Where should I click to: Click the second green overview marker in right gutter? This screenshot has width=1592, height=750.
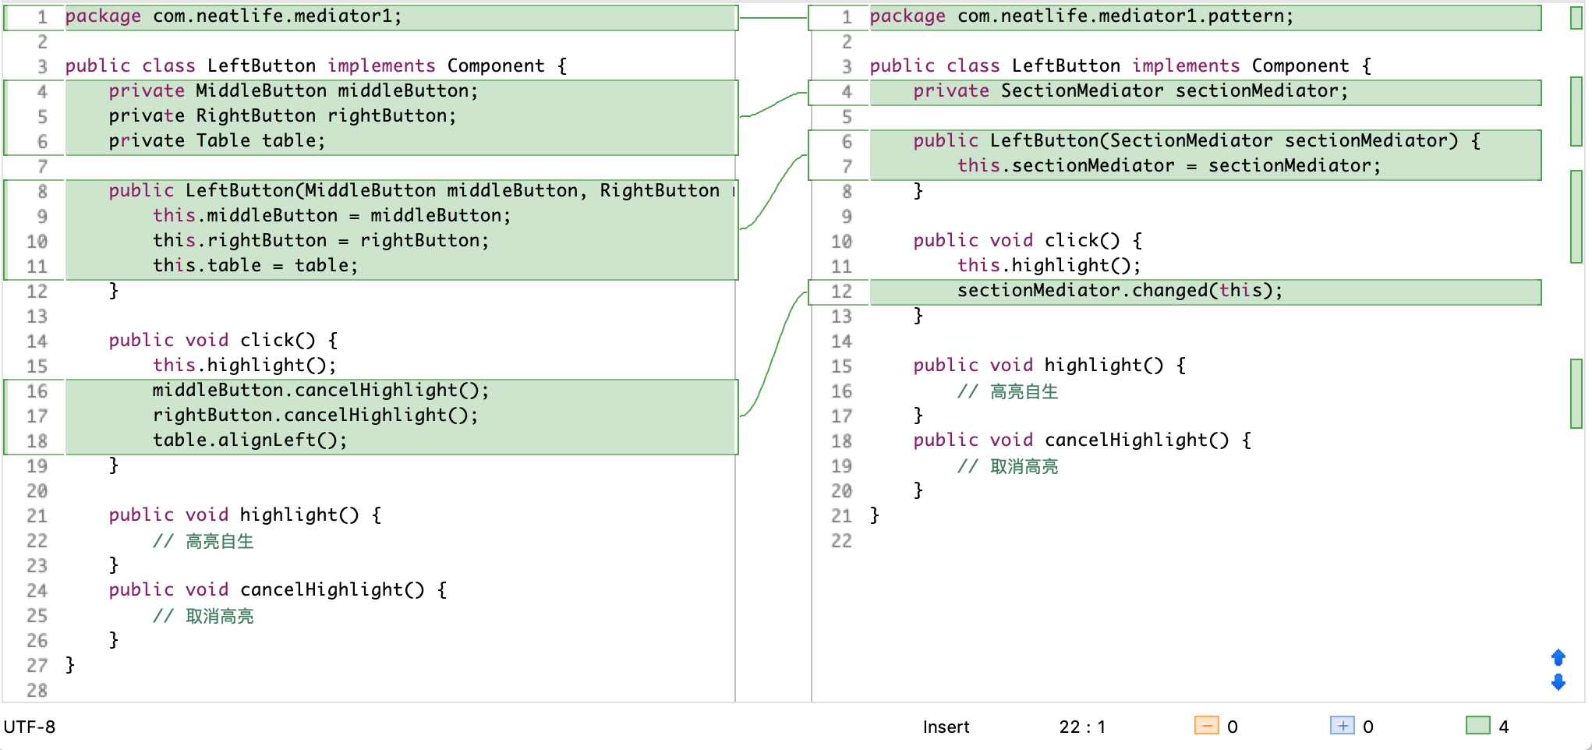(x=1576, y=111)
